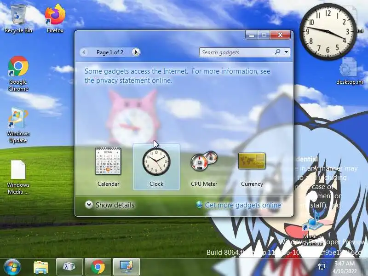Open search options dropdown arrow
The image size is (368, 276).
(x=286, y=52)
